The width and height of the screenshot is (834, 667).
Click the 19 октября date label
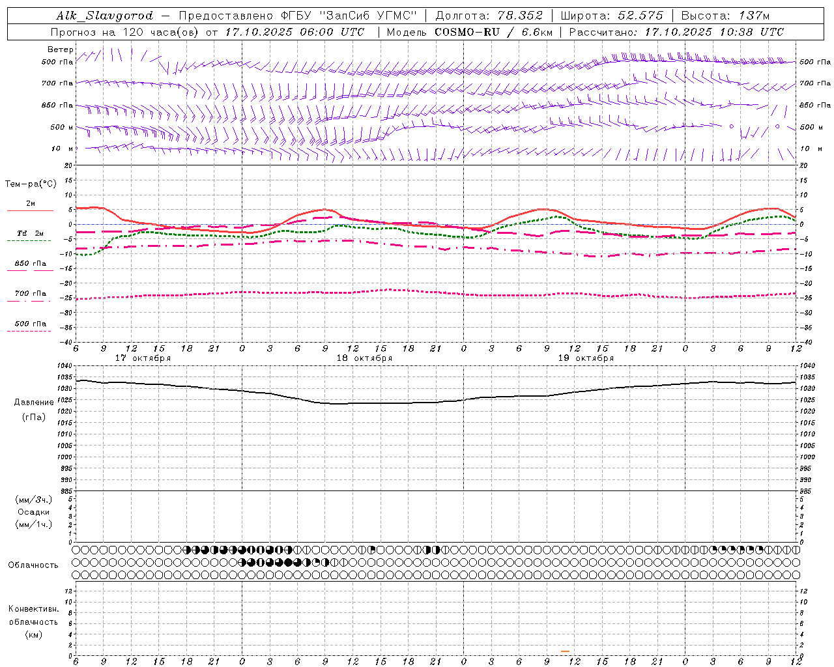coord(586,358)
